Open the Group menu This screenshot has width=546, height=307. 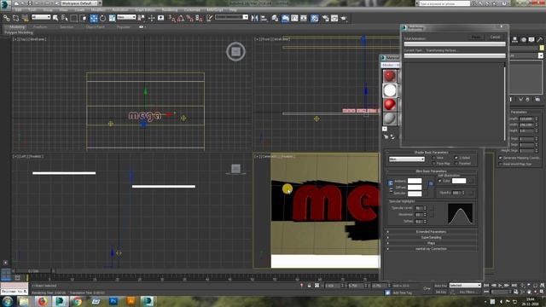click(48, 9)
